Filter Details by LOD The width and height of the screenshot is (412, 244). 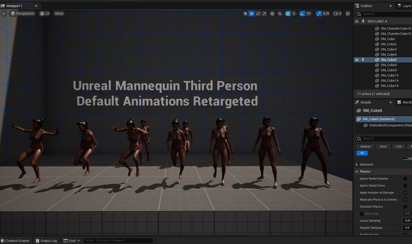(399, 146)
